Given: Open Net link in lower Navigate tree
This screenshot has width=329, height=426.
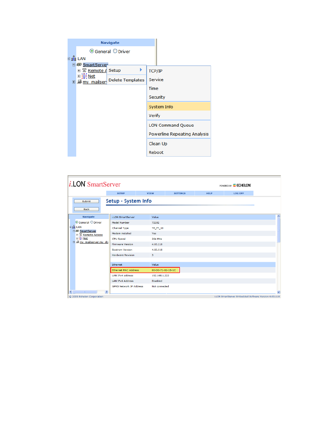Looking at the screenshot, I should pos(85,238).
